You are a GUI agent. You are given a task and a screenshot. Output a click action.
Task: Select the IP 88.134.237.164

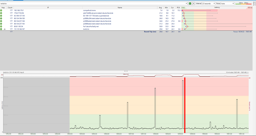[19, 21]
